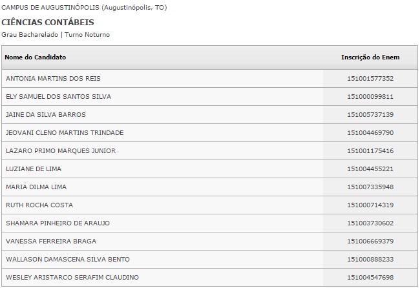The height and width of the screenshot is (288, 420).
Task: Select candidate Ely Samuel dos Santos Silva
Action: coord(58,97)
